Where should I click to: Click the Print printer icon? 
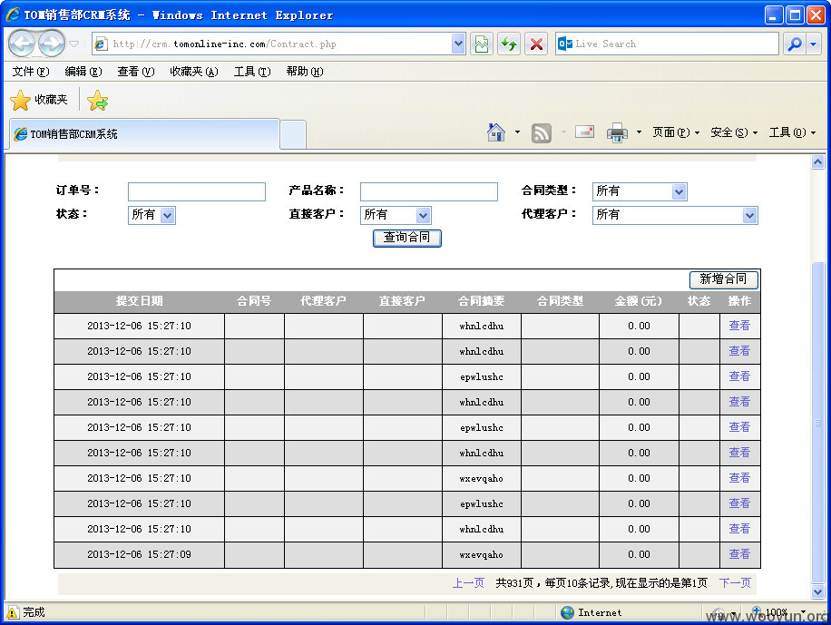pos(617,132)
